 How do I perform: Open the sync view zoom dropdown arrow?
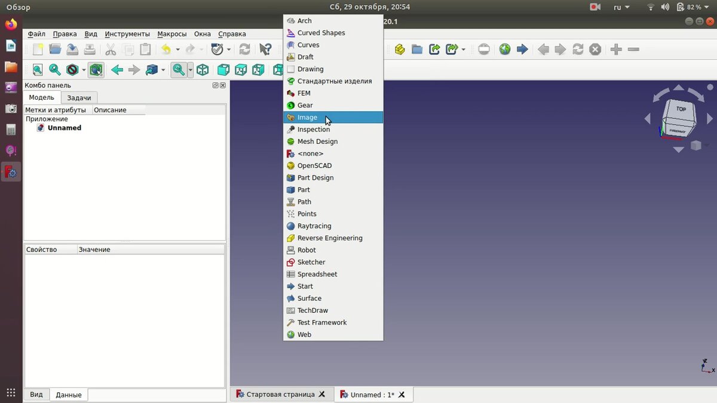pyautogui.click(x=190, y=70)
